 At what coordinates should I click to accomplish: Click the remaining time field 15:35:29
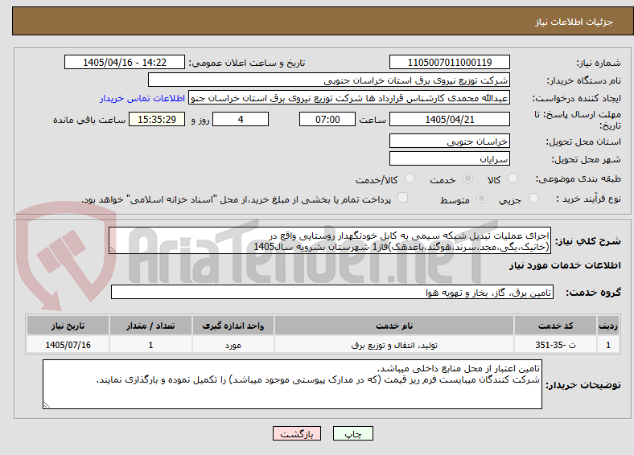(157, 119)
